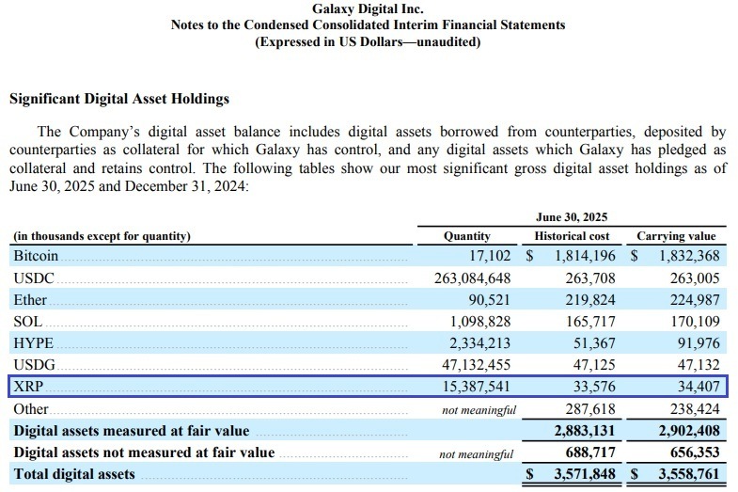Click 'not meaningful' in the Other row

pos(478,410)
